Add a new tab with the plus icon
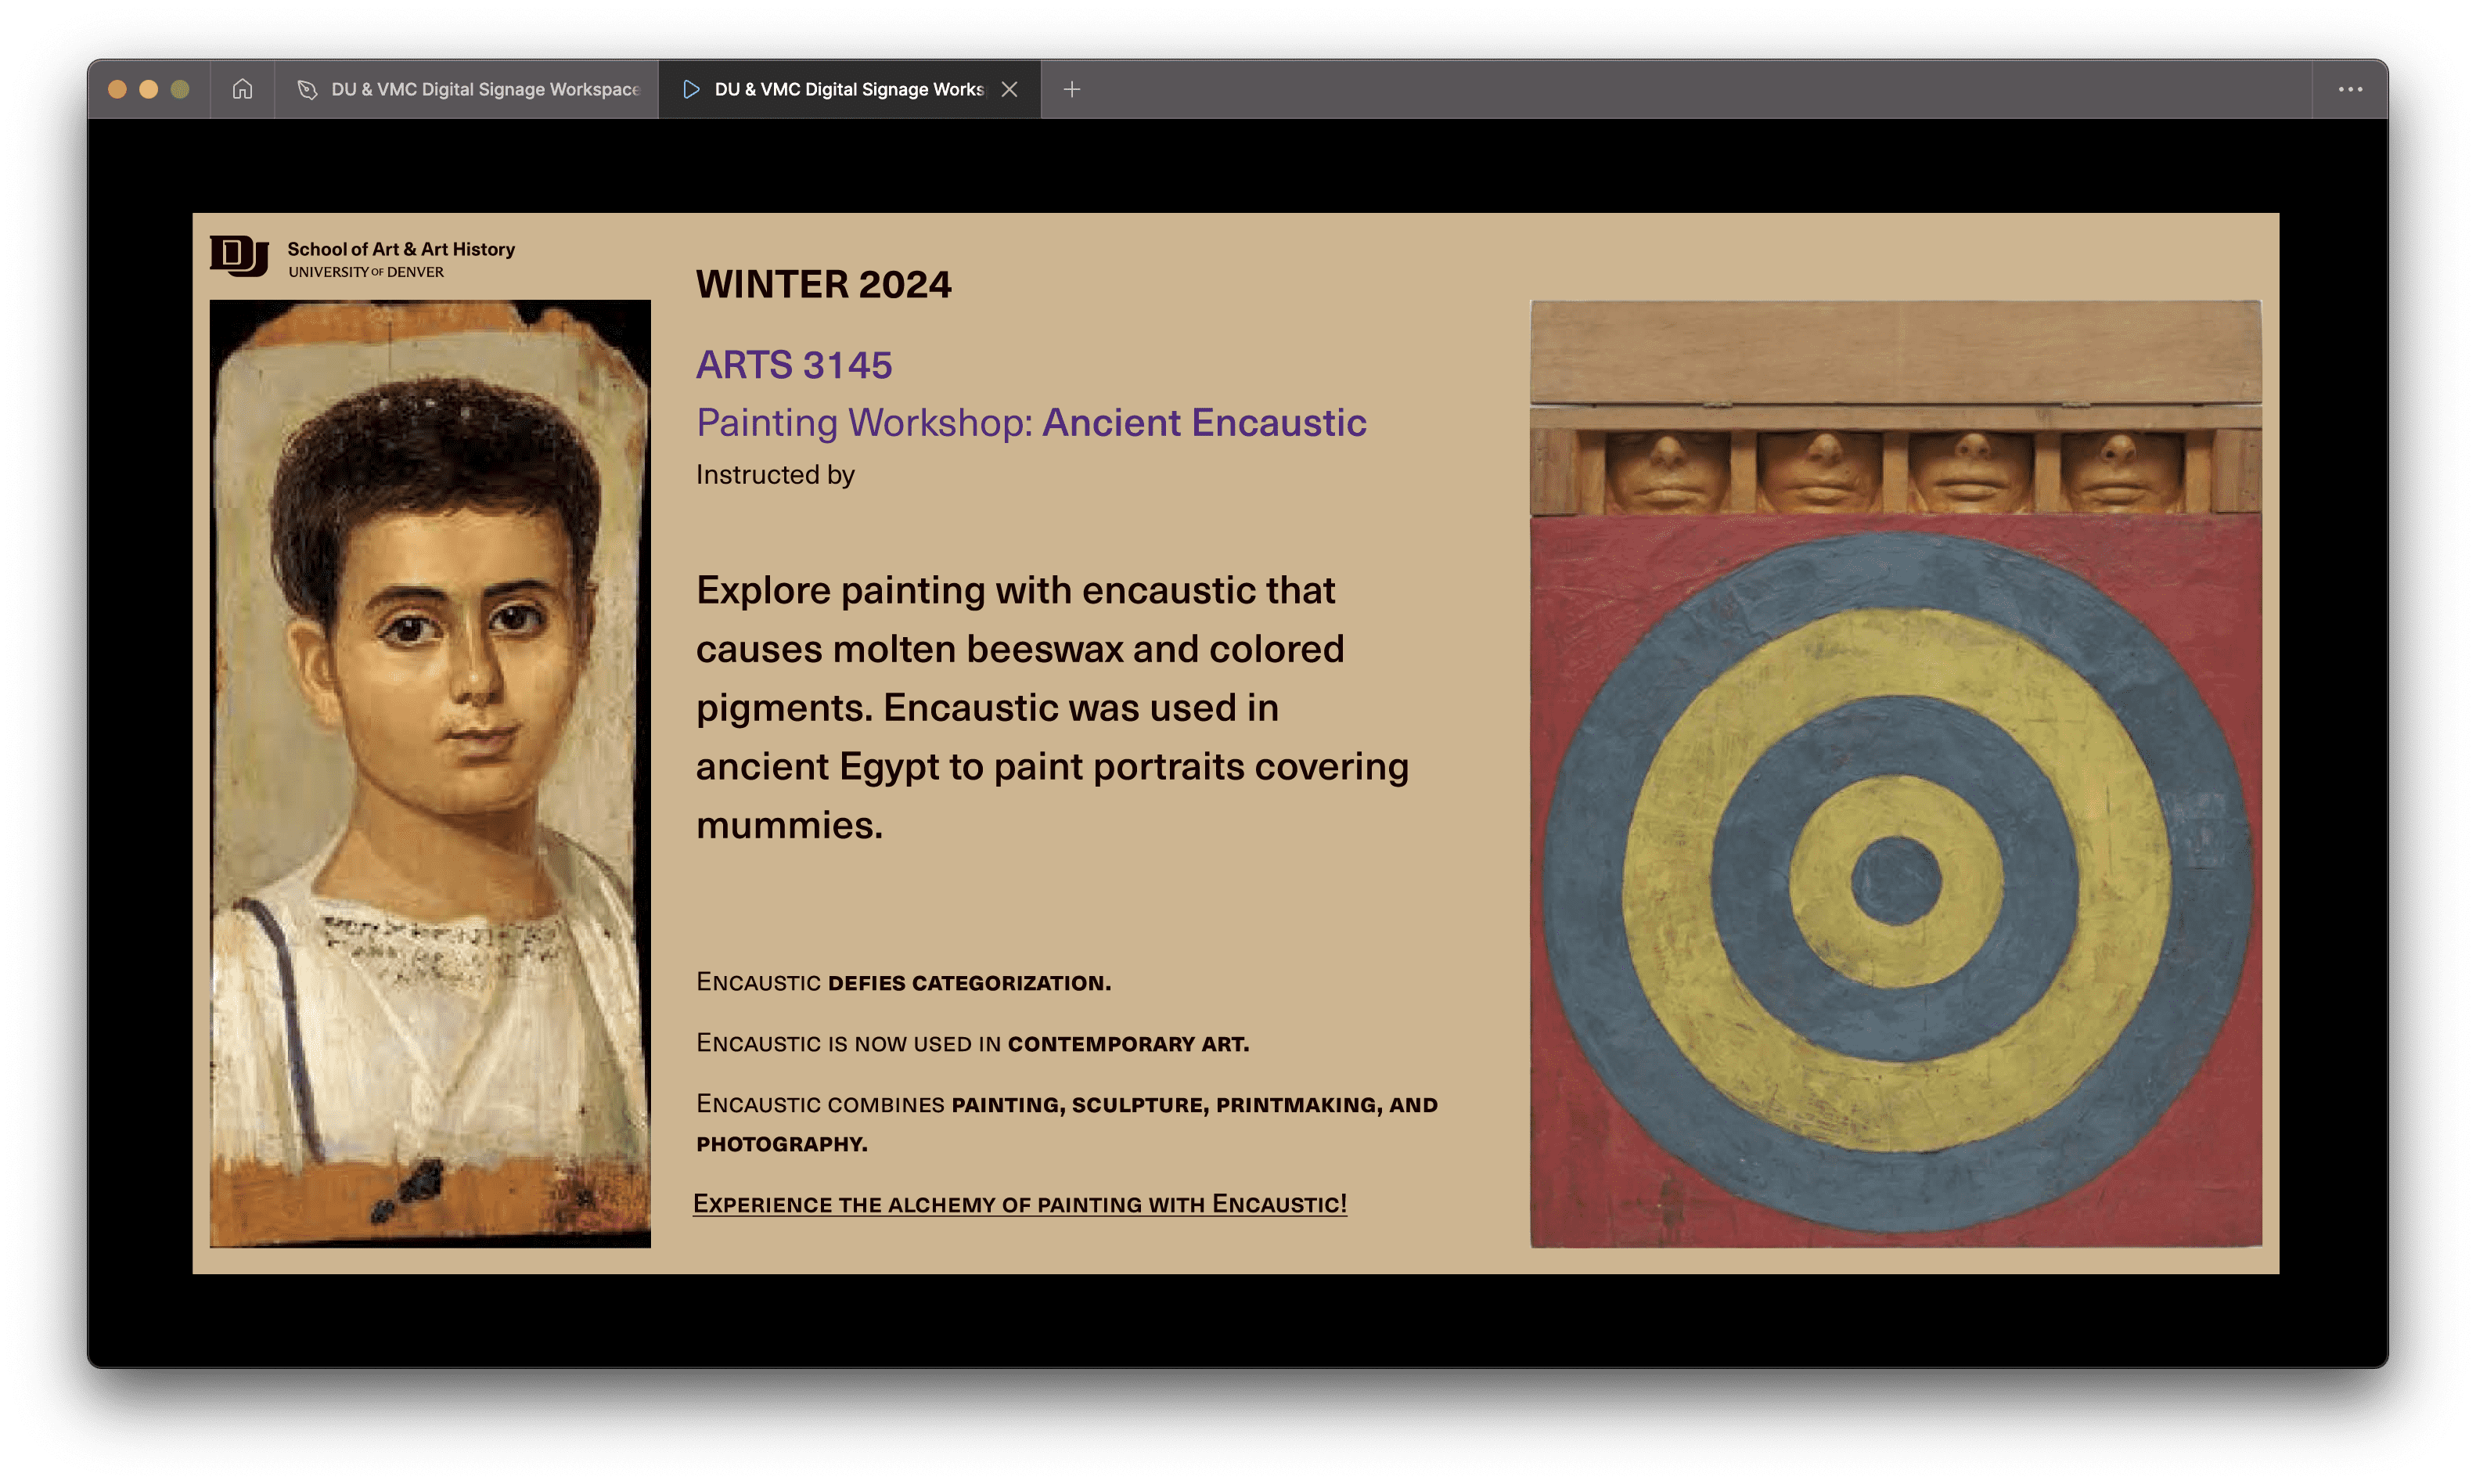2476x1484 pixels. (1071, 89)
